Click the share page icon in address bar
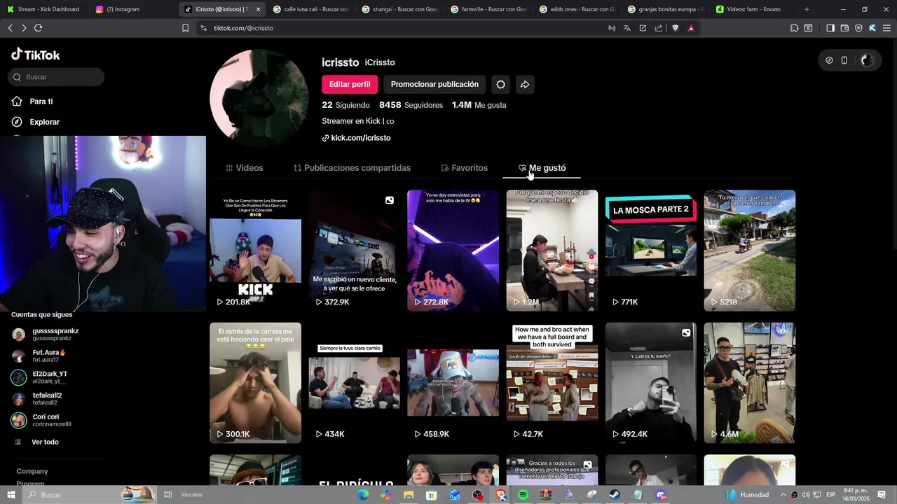This screenshot has width=897, height=504. coord(659,28)
